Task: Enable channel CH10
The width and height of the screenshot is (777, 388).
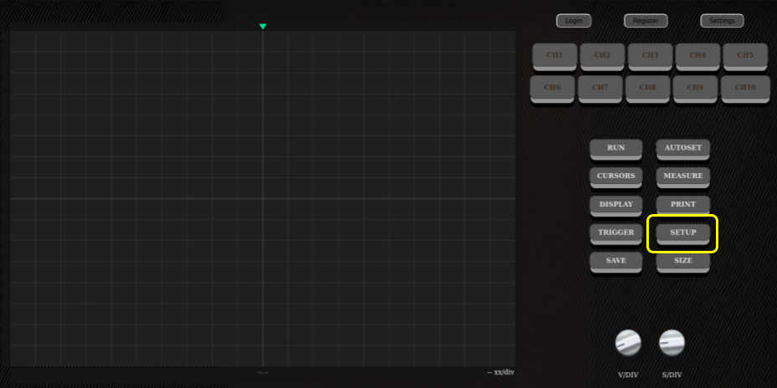Action: [745, 89]
